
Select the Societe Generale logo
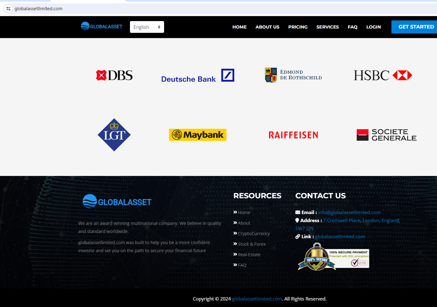tap(386, 135)
